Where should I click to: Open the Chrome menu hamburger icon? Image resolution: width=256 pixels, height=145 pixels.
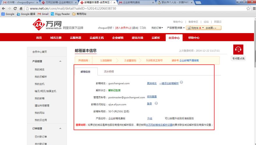point(254,8)
